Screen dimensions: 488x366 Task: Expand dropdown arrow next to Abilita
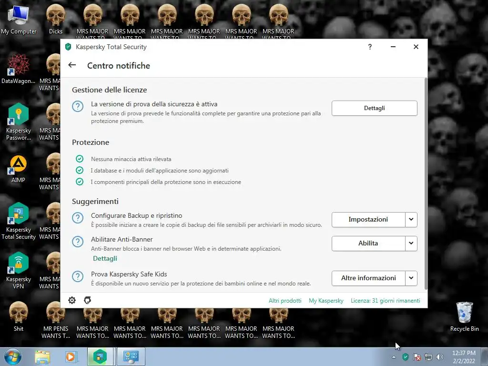pyautogui.click(x=411, y=243)
